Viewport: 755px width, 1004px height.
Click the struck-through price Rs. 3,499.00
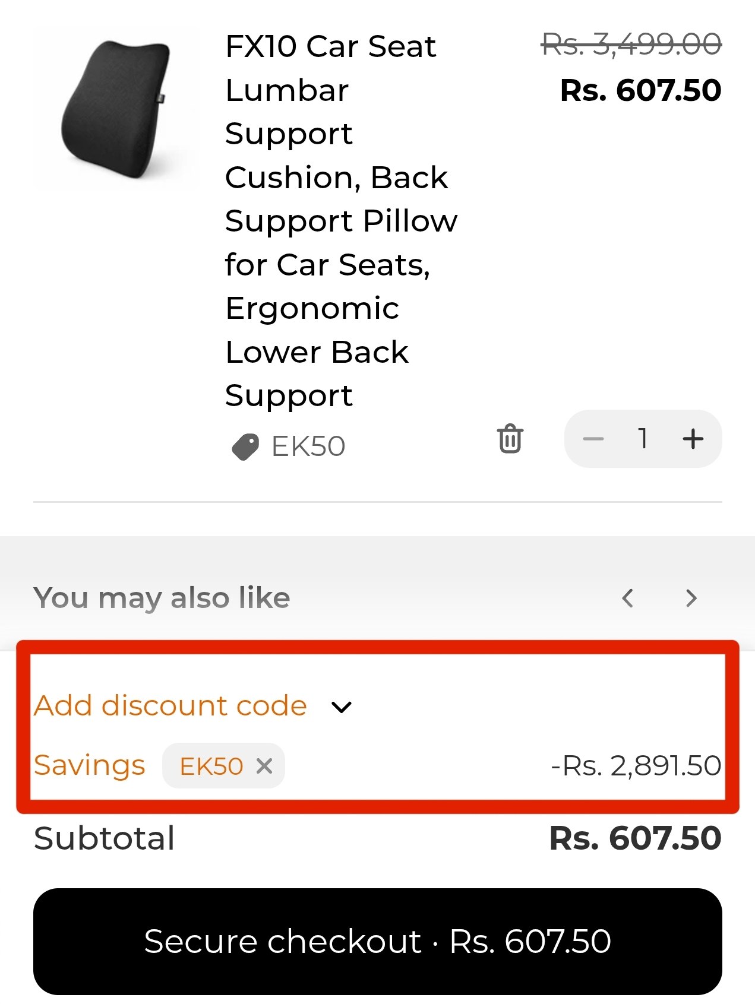(631, 45)
